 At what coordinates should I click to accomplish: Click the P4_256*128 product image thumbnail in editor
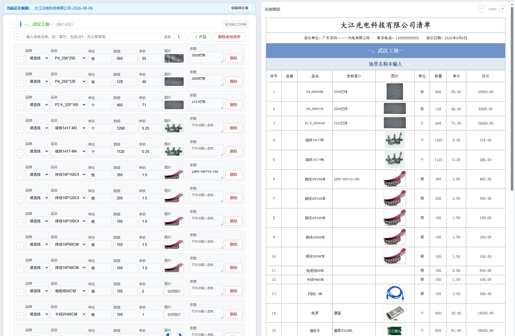pyautogui.click(x=174, y=82)
